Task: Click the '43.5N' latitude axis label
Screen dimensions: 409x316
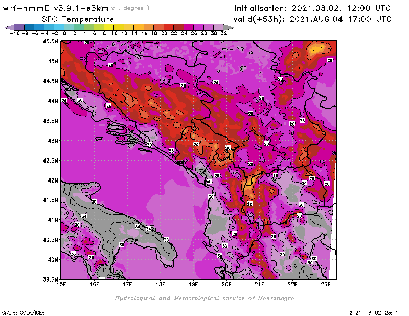Action: pos(50,121)
